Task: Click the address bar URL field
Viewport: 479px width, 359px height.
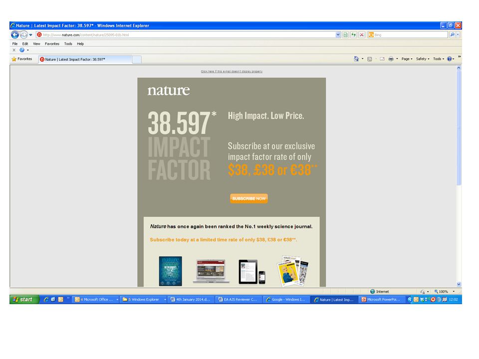Action: 186,35
